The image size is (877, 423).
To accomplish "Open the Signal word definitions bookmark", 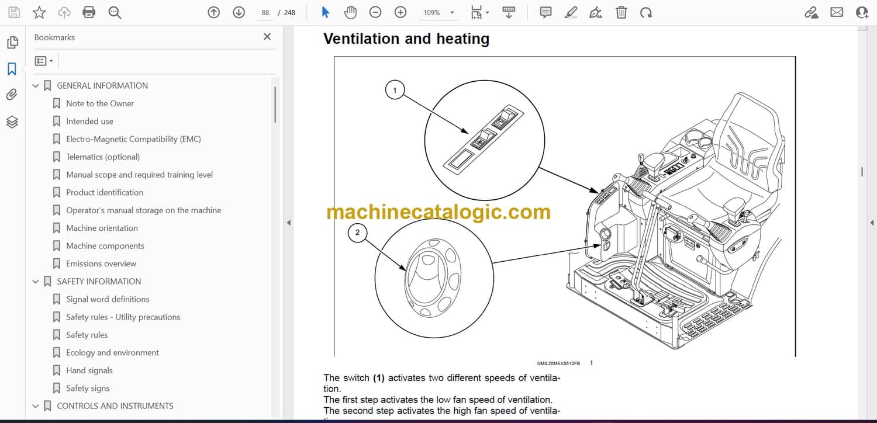I will point(108,299).
